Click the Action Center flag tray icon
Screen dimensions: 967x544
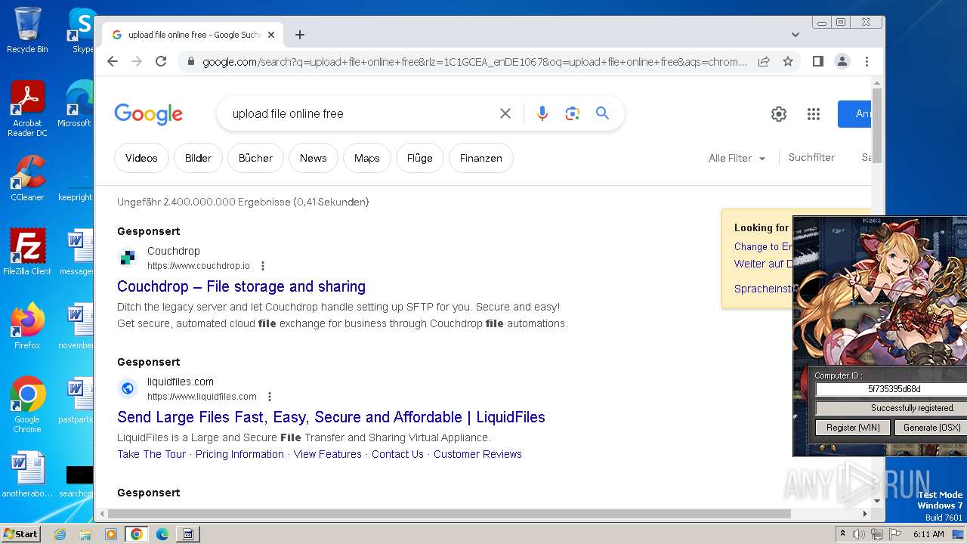(x=895, y=534)
